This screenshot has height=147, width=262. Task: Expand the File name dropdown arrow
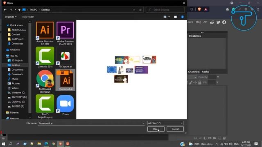143,123
